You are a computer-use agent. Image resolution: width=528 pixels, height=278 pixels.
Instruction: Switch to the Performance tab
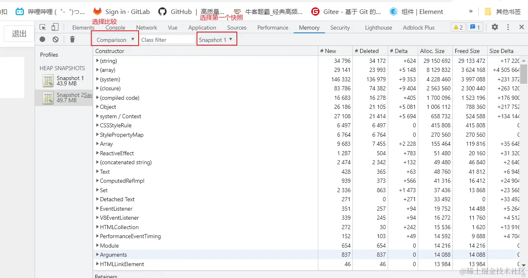pos(273,28)
